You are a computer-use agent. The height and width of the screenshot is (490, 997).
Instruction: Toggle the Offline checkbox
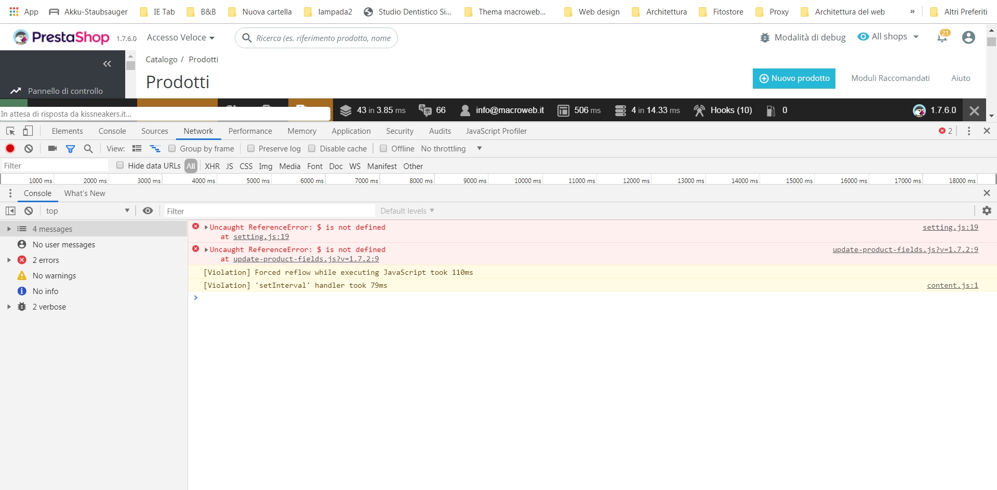click(383, 148)
